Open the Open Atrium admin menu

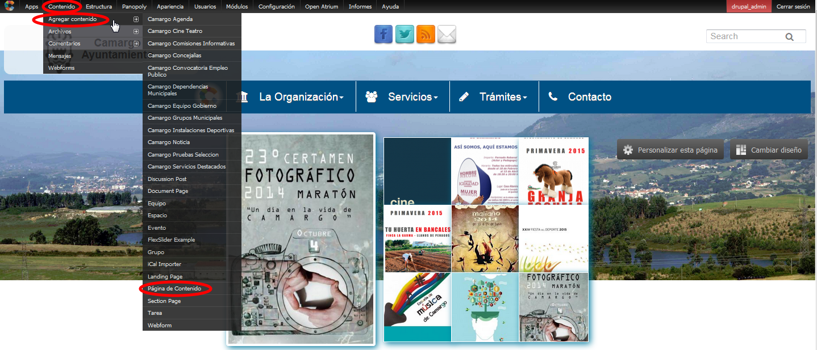click(x=322, y=7)
